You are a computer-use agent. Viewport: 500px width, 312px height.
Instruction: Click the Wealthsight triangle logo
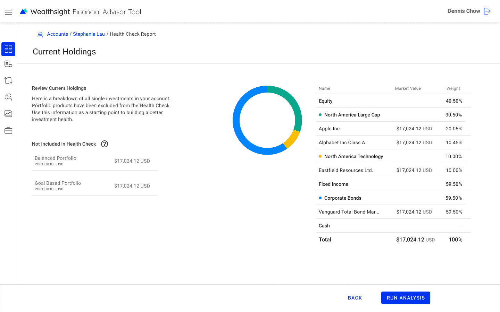(x=23, y=11)
